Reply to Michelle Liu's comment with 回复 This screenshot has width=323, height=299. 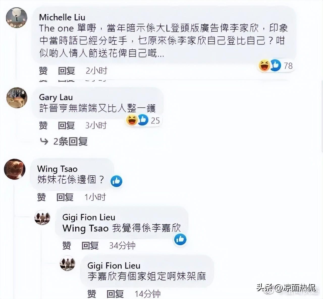[66, 71]
